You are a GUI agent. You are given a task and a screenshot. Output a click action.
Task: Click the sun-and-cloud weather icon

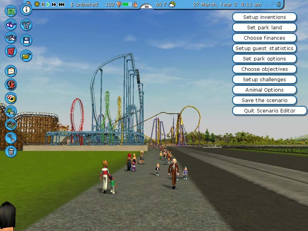point(172,4)
